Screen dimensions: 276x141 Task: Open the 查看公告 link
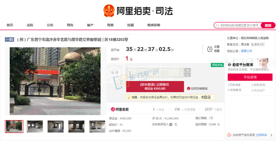pyautogui.click(x=246, y=51)
